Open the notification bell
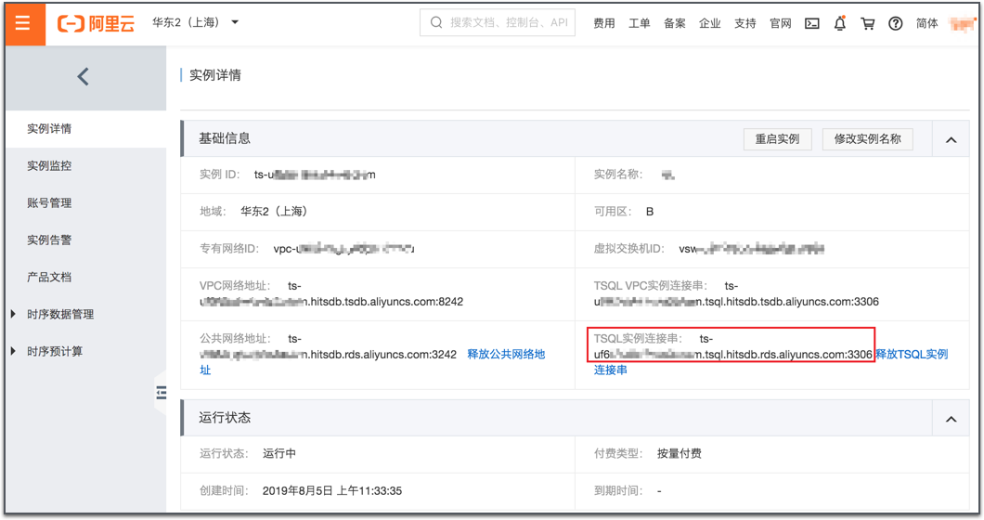This screenshot has height=520, width=984. point(840,23)
